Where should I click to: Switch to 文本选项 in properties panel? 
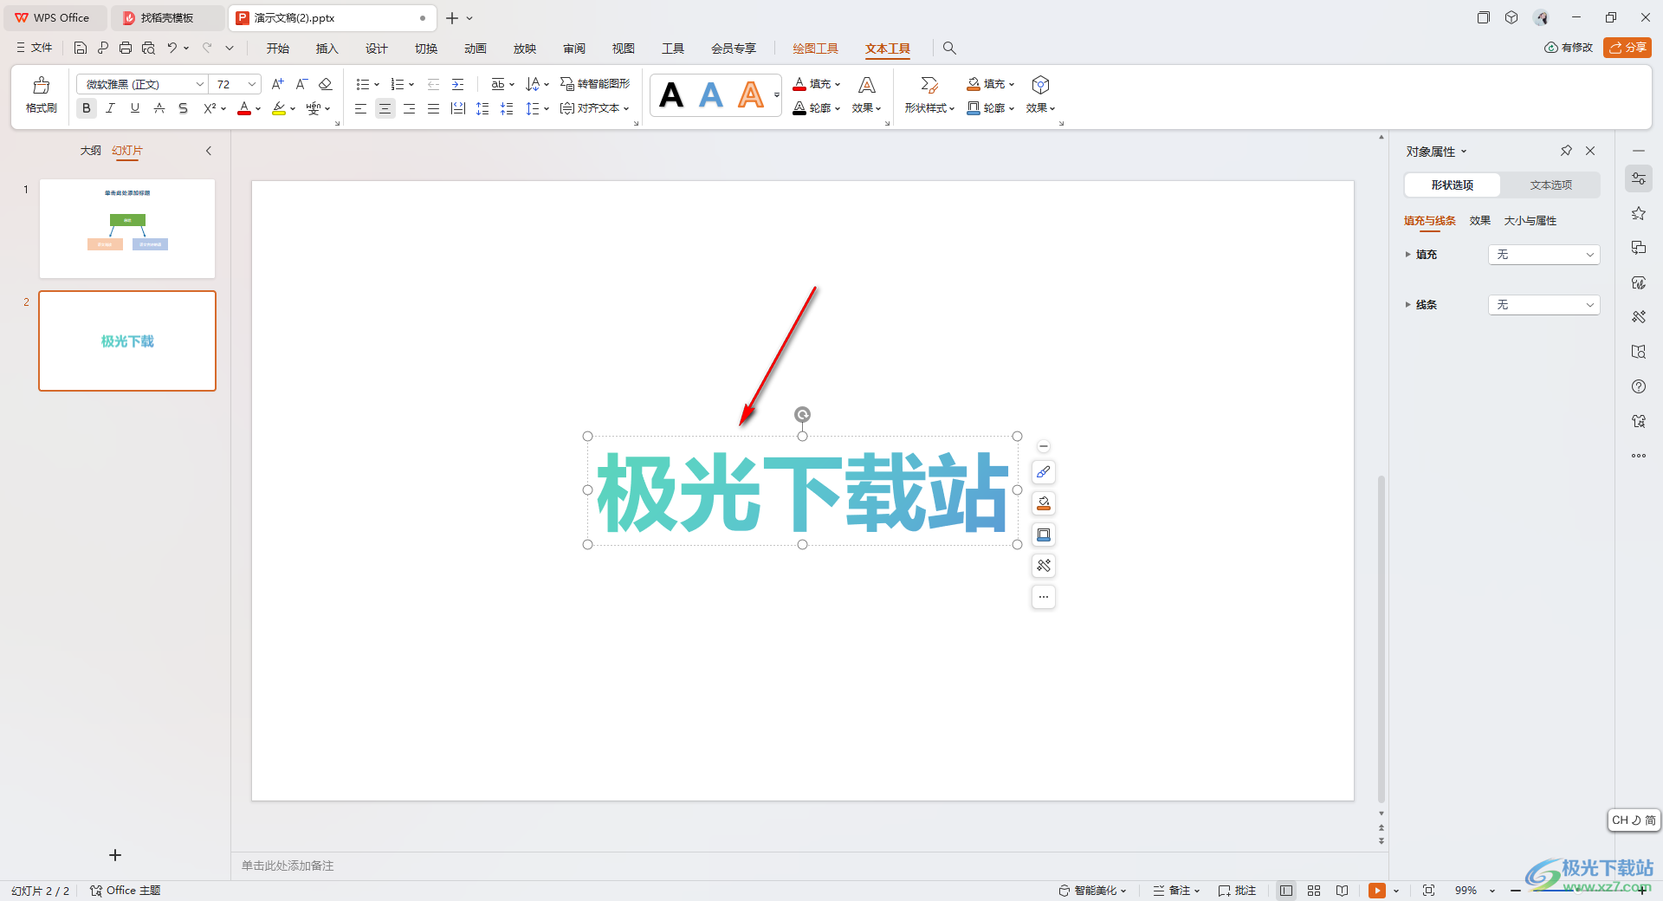pyautogui.click(x=1550, y=185)
